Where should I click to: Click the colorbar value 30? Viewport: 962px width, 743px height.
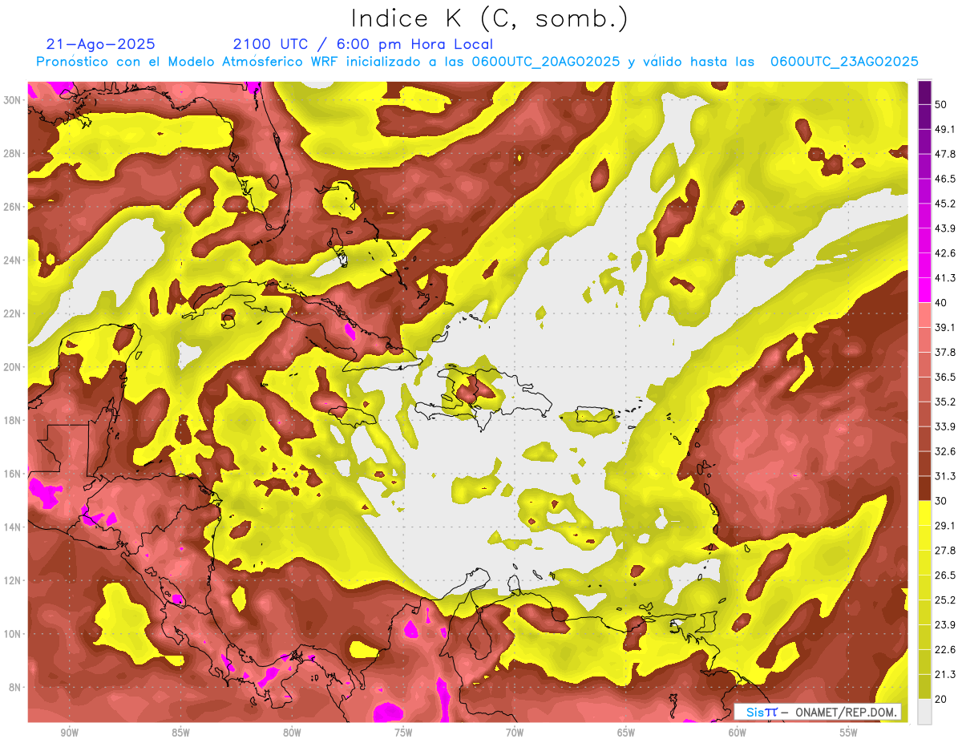[x=941, y=501]
